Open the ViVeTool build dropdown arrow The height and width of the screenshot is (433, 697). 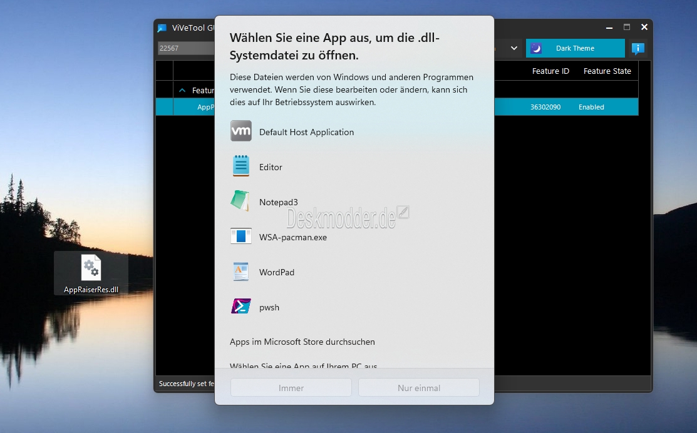pos(514,48)
